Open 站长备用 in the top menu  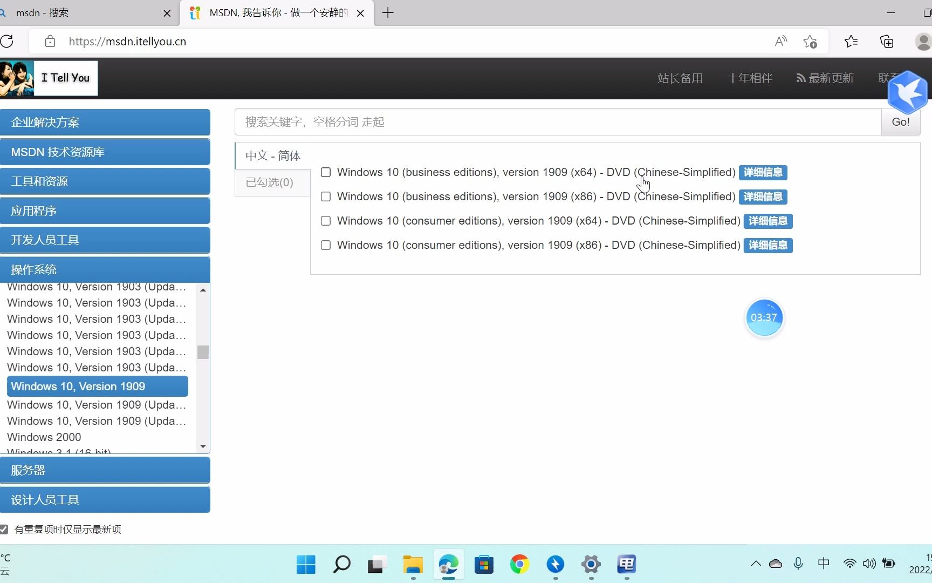click(x=680, y=78)
